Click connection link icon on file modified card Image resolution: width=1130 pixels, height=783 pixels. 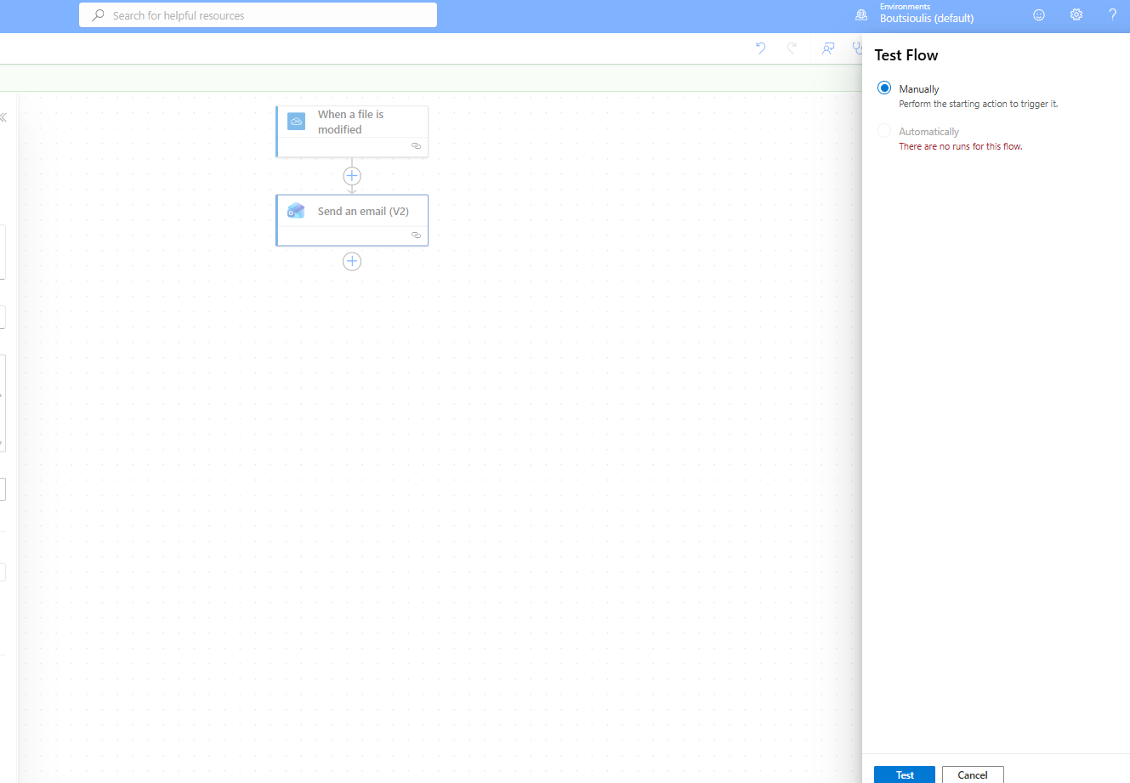click(416, 146)
